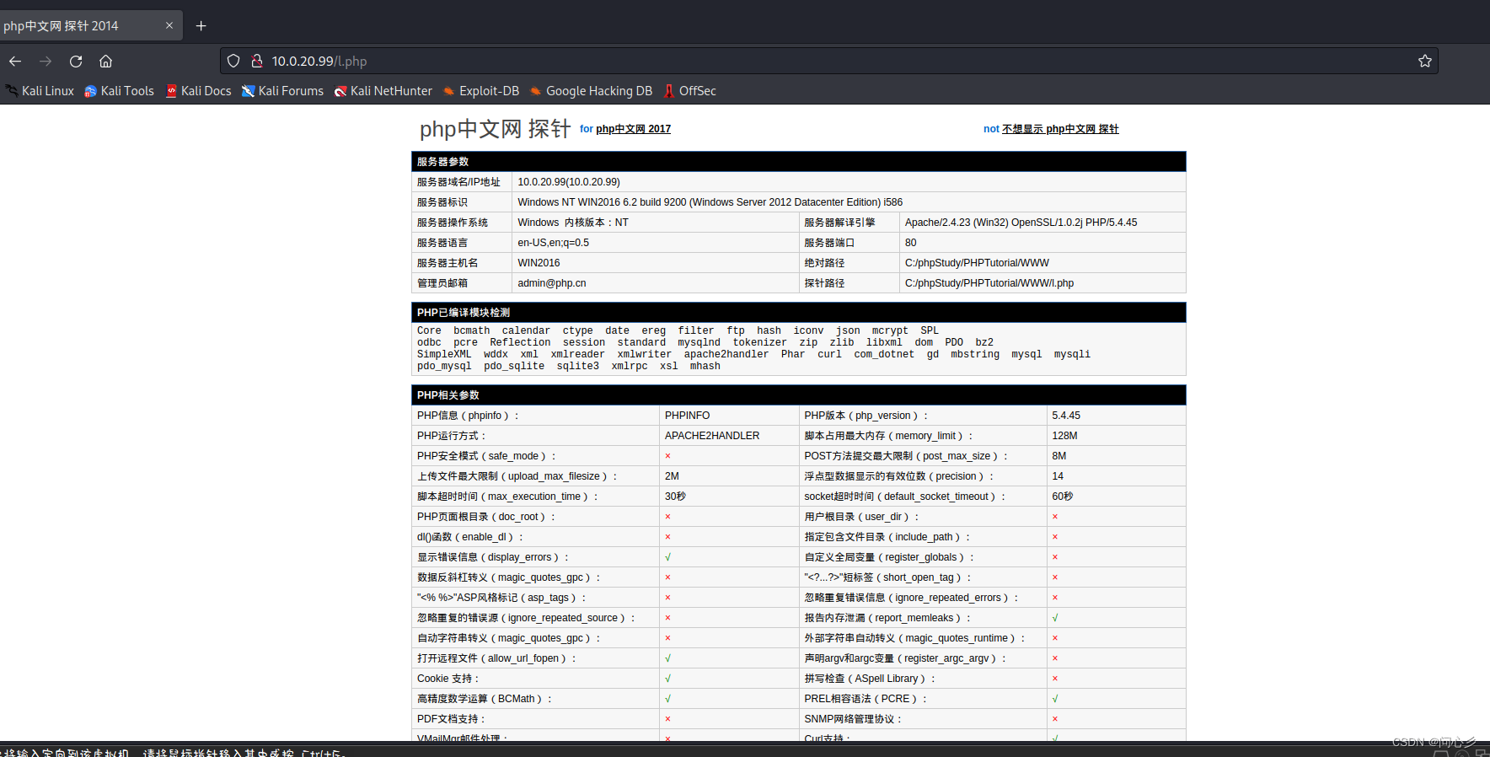The height and width of the screenshot is (757, 1490).
Task: Click the APACHE2HANDLER run mode value
Action: tap(712, 436)
